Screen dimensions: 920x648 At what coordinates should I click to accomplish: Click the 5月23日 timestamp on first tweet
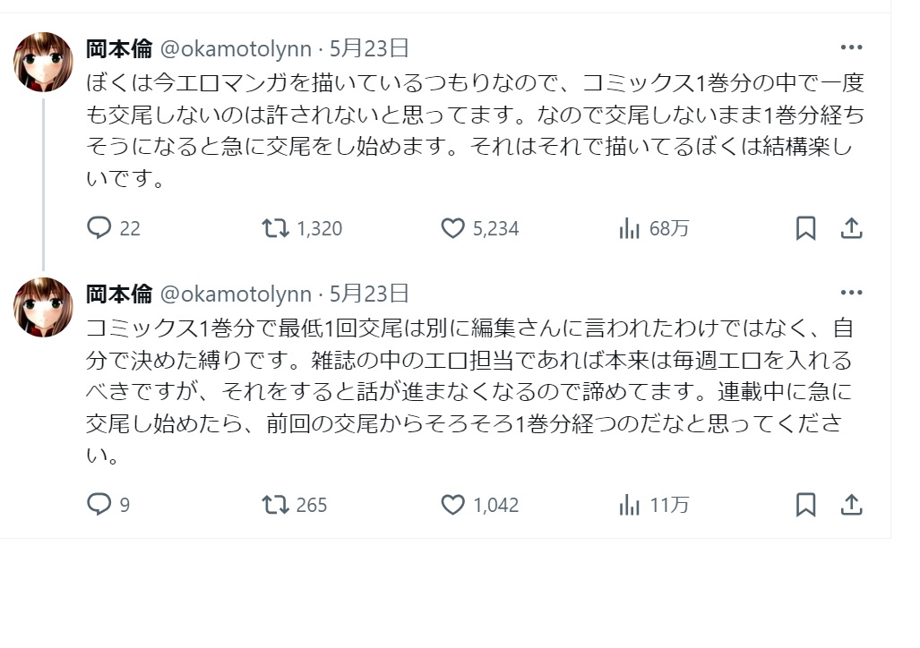click(369, 47)
